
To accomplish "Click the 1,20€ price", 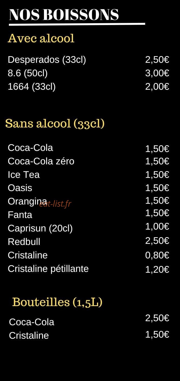I will [x=157, y=269].
